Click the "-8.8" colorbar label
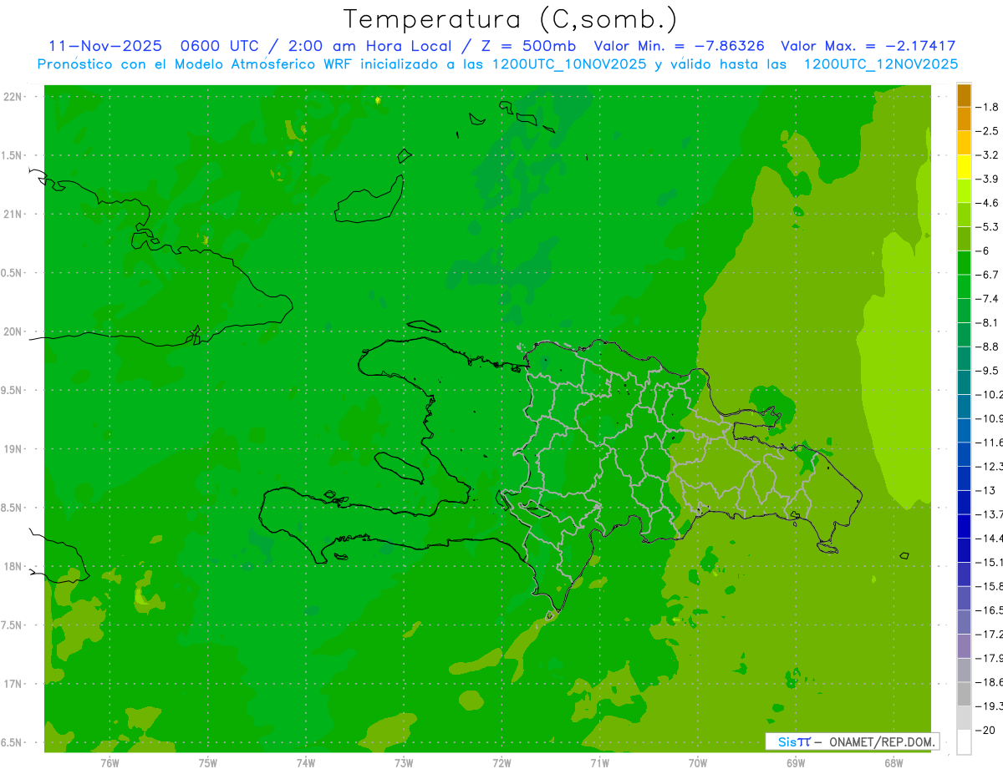 tap(987, 347)
